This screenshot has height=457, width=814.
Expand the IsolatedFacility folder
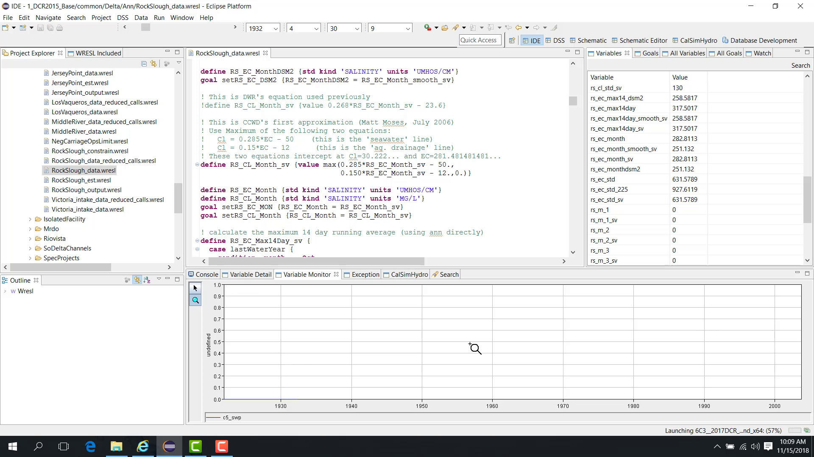30,219
